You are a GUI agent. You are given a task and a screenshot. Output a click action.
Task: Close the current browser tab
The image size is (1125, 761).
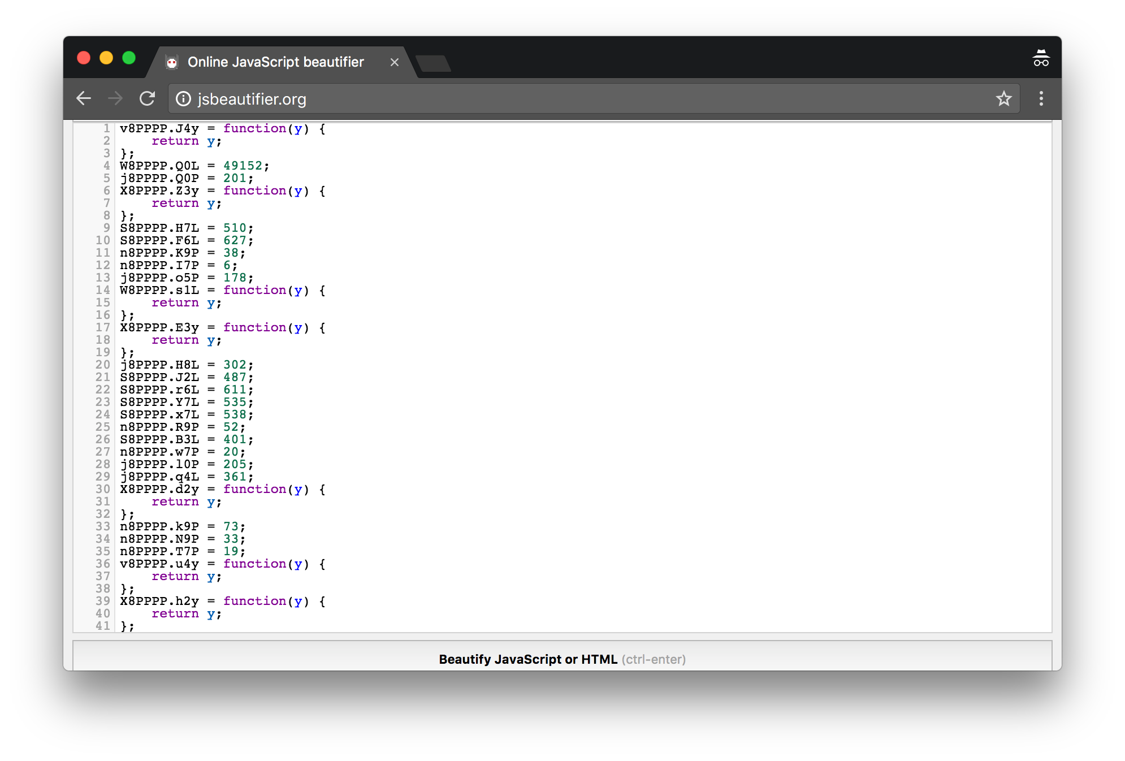(395, 62)
